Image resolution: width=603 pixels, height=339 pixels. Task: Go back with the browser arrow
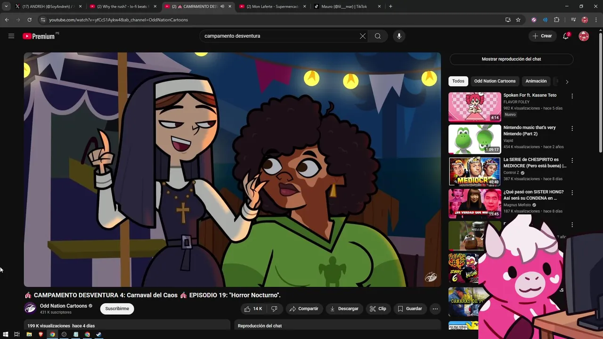(7, 20)
